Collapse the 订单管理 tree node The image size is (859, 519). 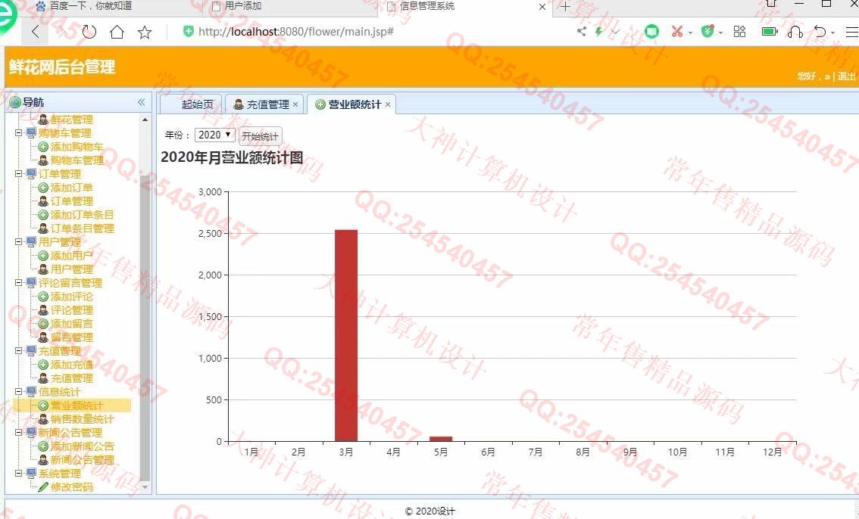click(x=19, y=174)
